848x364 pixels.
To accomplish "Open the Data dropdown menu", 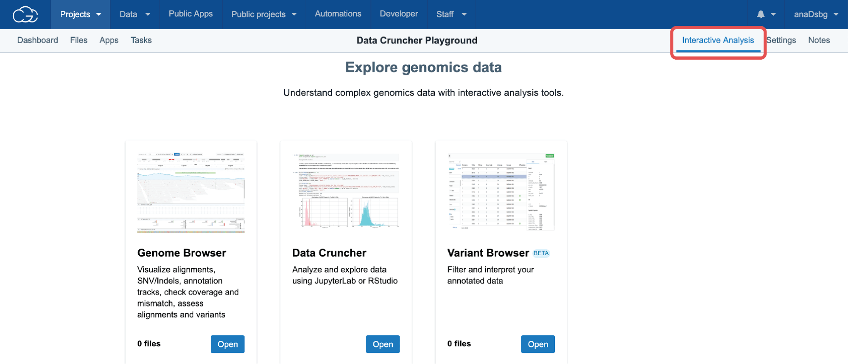I will coord(134,14).
